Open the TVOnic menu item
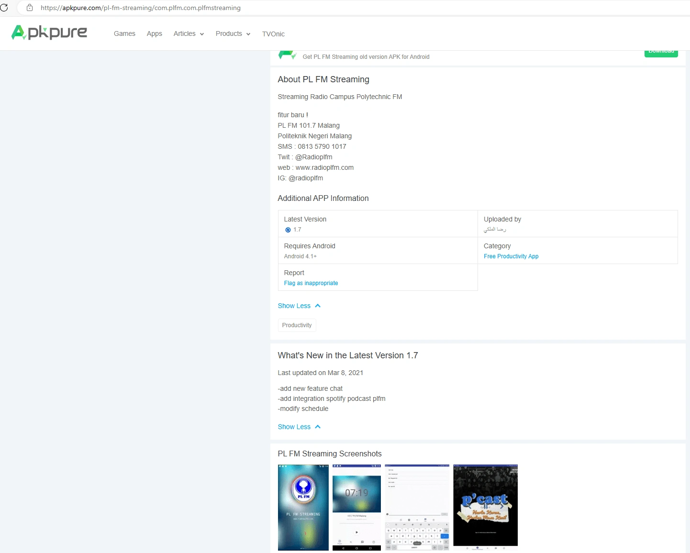 pos(273,34)
